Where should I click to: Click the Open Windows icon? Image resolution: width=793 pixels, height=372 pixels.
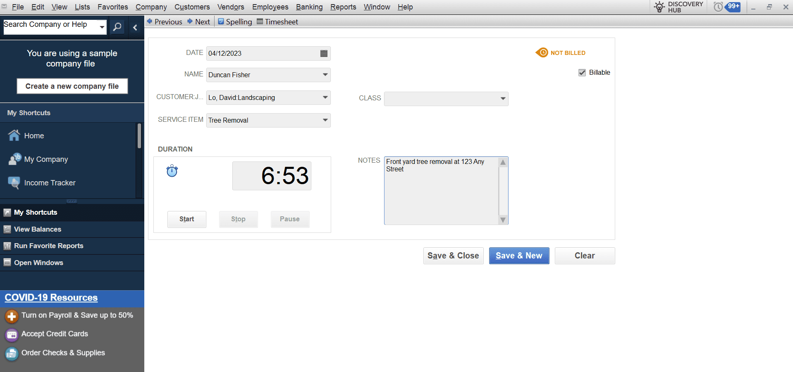(7, 263)
